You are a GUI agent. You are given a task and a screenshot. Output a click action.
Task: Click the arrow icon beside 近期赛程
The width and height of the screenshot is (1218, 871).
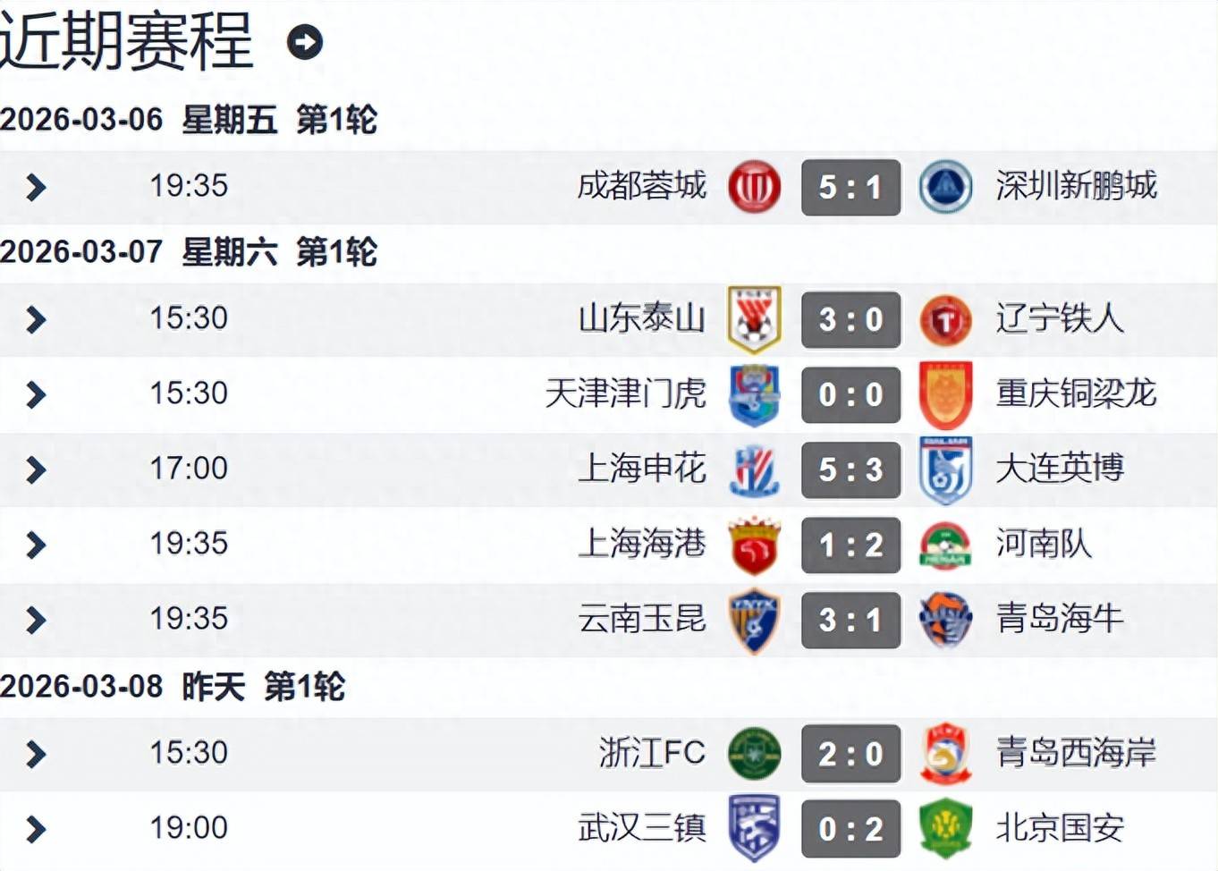coord(304,41)
